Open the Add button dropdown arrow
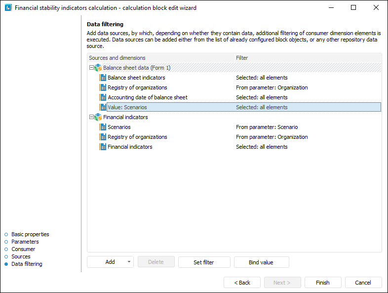The height and width of the screenshot is (293, 388). pyautogui.click(x=129, y=262)
